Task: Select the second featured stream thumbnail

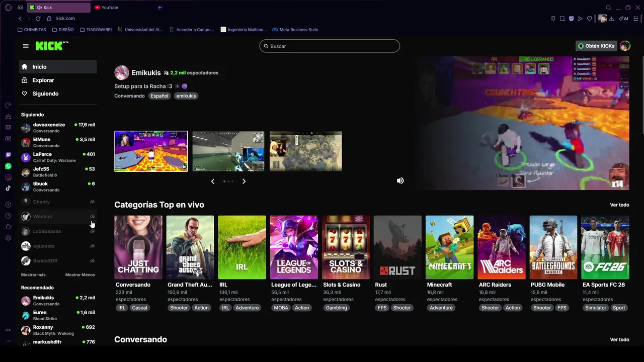Action: click(x=228, y=151)
